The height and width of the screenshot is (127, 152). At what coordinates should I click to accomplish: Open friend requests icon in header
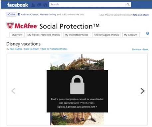tap(33, 5)
